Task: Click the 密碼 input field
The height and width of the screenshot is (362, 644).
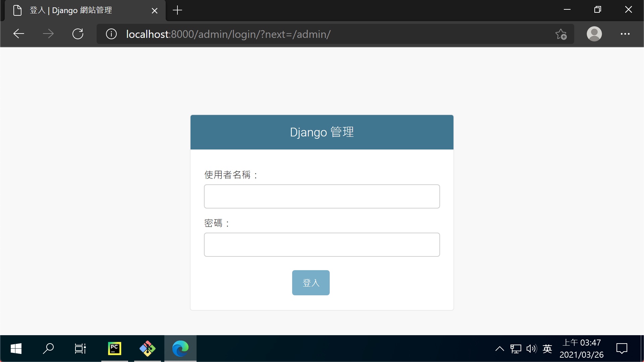Action: click(322, 245)
